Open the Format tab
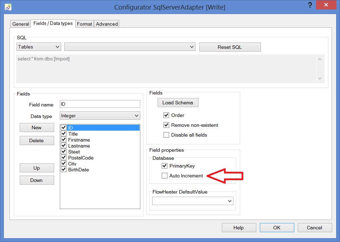The image size is (340, 242). coord(84,24)
